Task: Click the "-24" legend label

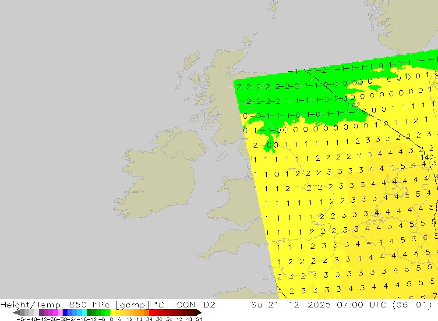Action: [x=72, y=319]
